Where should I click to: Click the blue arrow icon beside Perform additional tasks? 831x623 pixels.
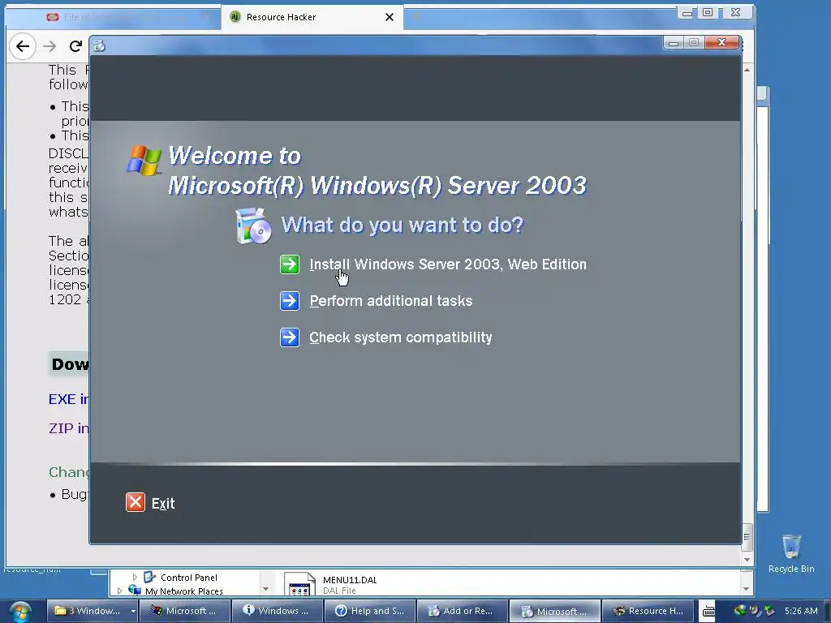pos(290,301)
